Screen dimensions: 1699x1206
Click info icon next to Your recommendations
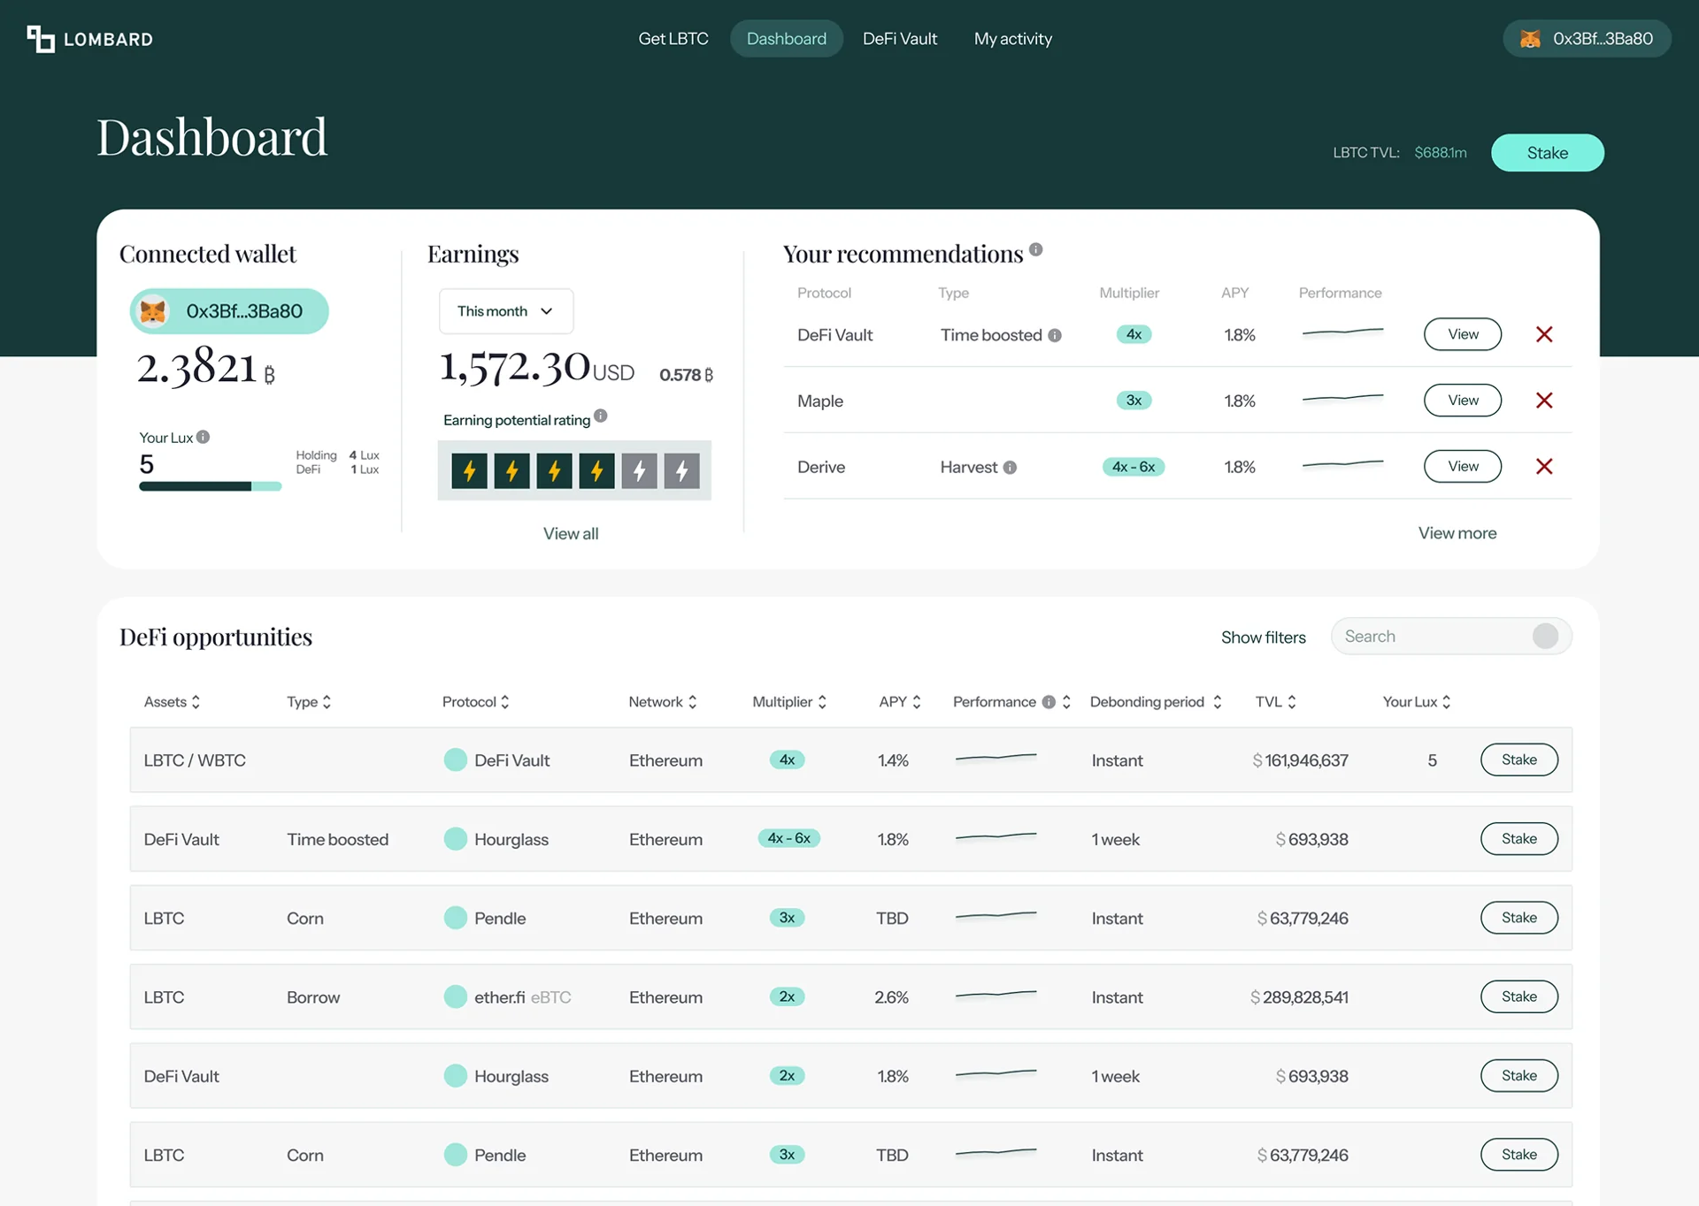tap(1035, 249)
